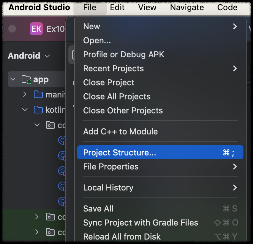The image size is (253, 244).
Task: Open the Android view dropdown
Action: pyautogui.click(x=29, y=56)
